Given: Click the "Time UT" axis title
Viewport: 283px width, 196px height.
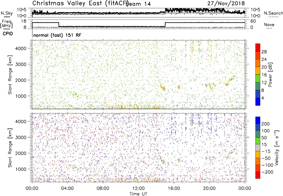Looking at the screenshot, I should tap(138, 194).
